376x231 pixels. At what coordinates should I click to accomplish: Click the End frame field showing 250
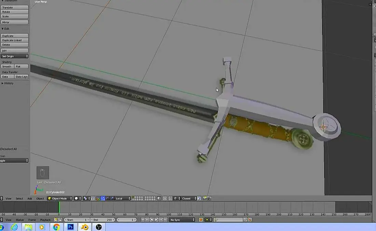pyautogui.click(x=102, y=220)
